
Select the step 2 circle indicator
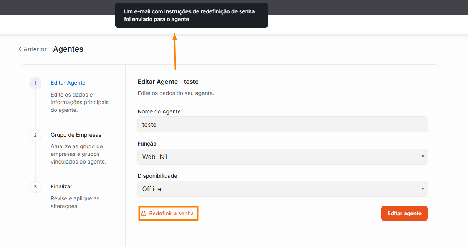(x=35, y=135)
